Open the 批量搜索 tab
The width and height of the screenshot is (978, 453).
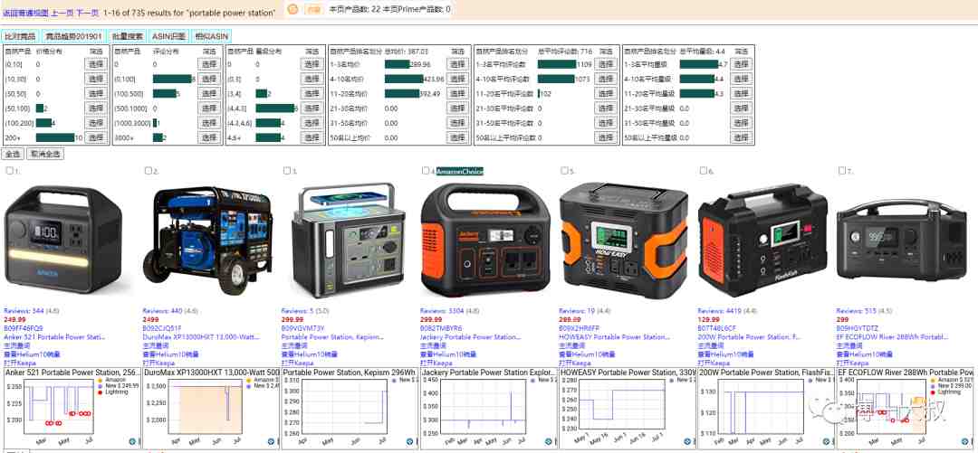[128, 36]
